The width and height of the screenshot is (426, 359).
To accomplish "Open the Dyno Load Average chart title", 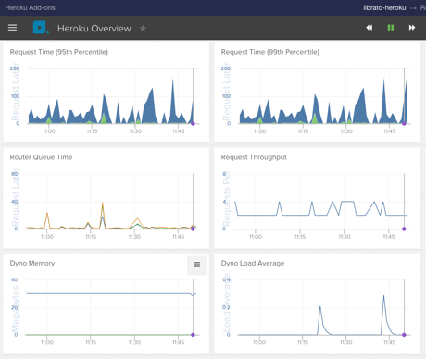I will click(x=253, y=263).
